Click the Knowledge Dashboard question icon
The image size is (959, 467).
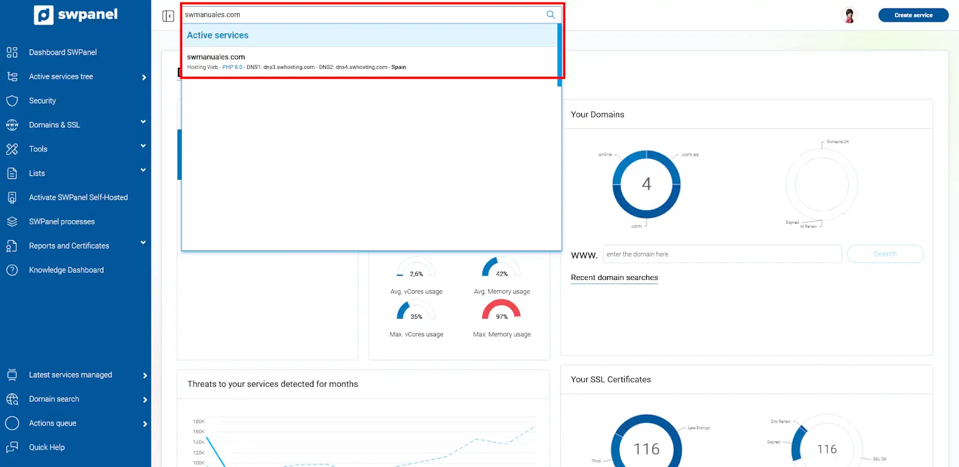(12, 270)
